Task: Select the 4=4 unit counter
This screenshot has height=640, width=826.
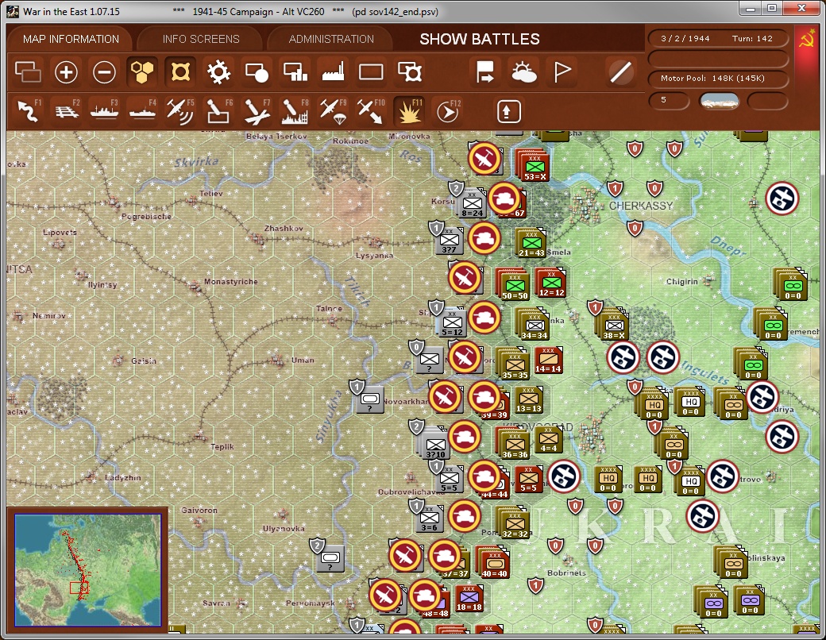Action: 548,439
